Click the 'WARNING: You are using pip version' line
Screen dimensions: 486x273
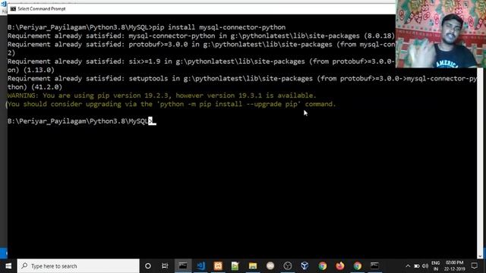162,96
